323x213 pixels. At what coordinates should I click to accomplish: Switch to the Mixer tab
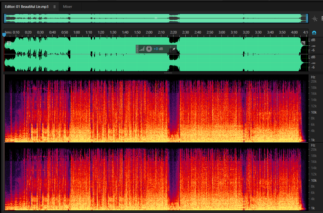click(67, 7)
